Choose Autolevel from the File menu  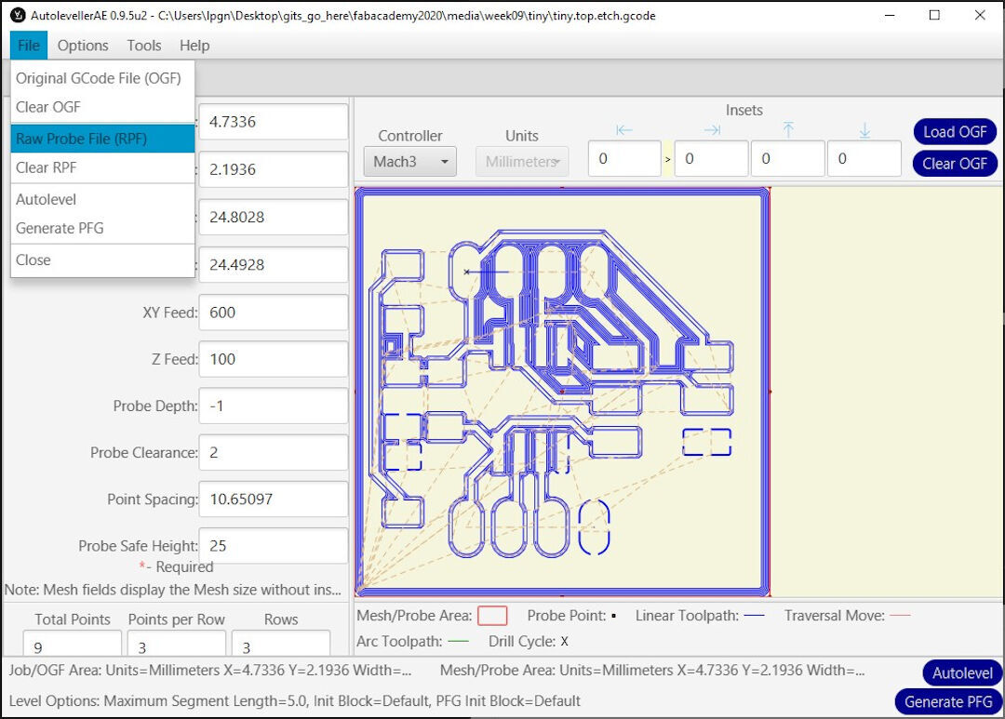click(x=102, y=199)
